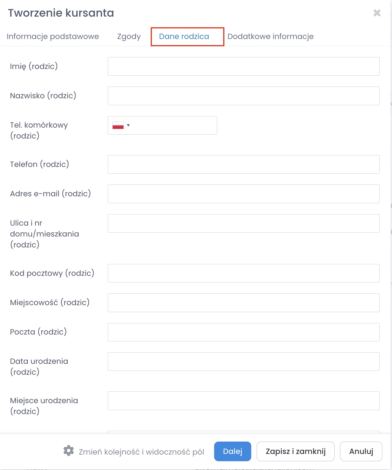Select the Data urodzenia (rodzic) field

243,362
